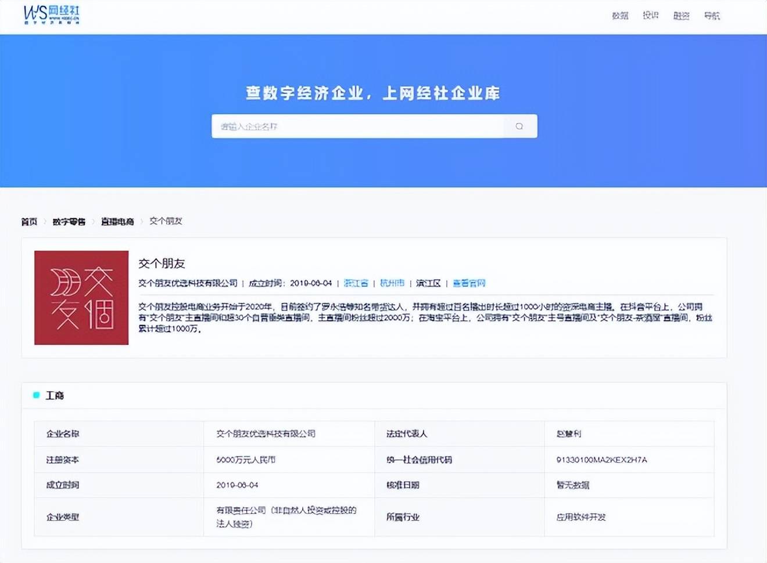Follow the 杭州市 city link
This screenshot has height=563, width=767.
[x=392, y=283]
